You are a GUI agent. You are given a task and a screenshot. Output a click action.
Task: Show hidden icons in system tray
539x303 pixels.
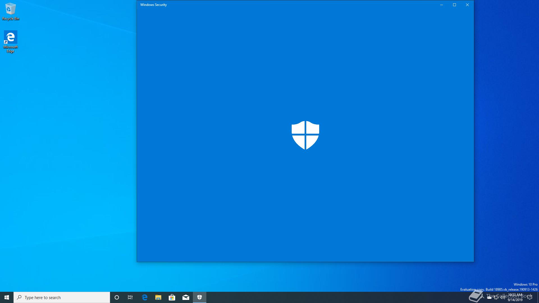coord(483,297)
